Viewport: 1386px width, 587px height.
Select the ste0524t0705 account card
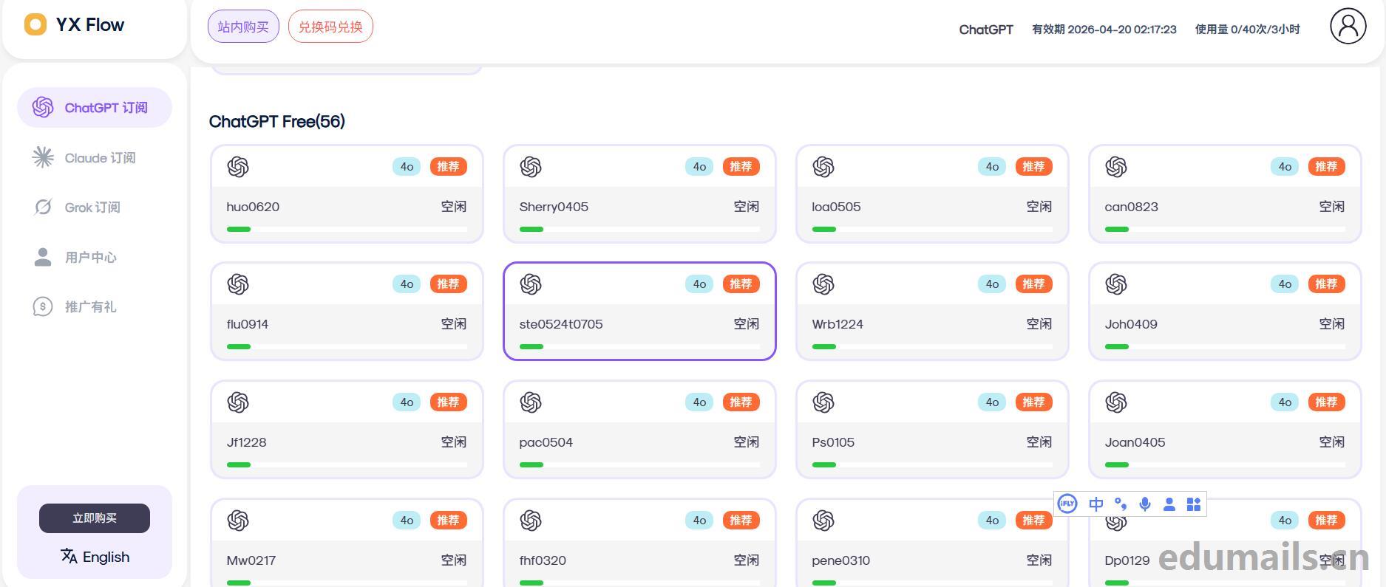point(639,312)
